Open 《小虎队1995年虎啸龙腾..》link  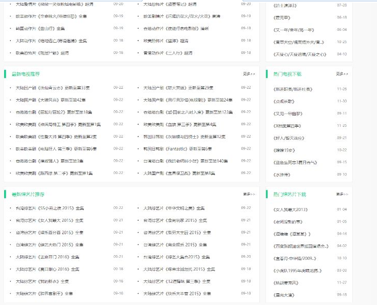297,271
